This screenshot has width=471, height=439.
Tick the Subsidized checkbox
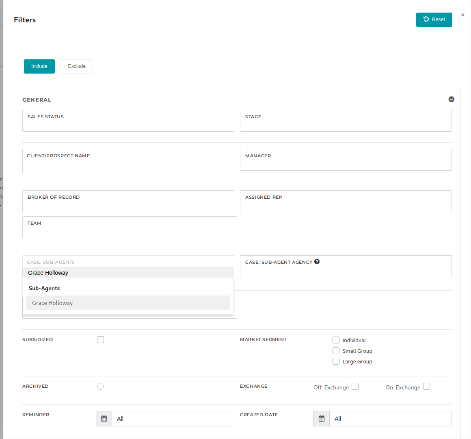click(101, 340)
